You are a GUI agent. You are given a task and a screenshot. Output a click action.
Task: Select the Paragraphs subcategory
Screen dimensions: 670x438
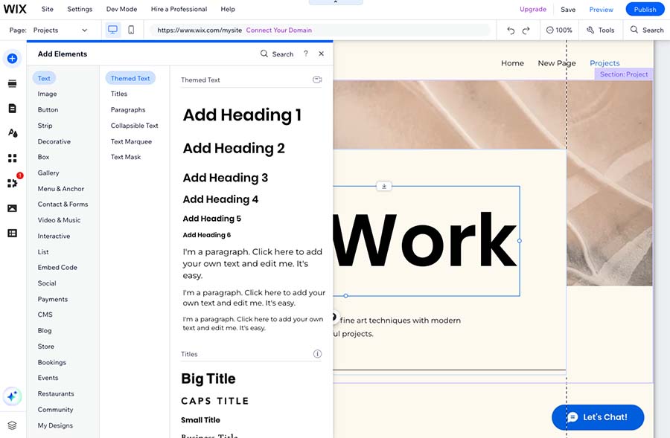pyautogui.click(x=128, y=110)
